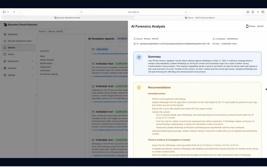Viewport: 267px width, 167px height.
Task: Click the Recommendations lightbulb icon
Action: [x=139, y=87]
